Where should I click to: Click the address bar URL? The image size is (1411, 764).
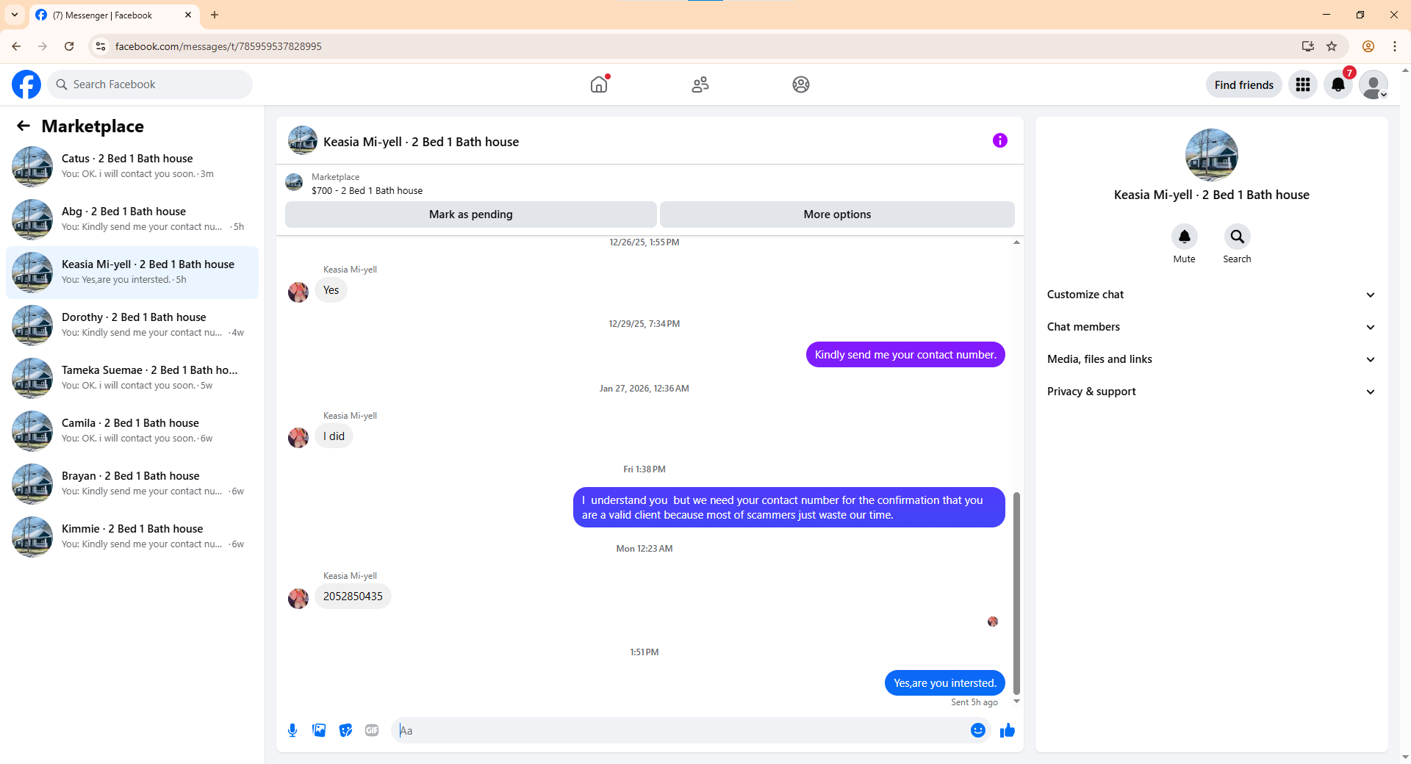(x=218, y=46)
